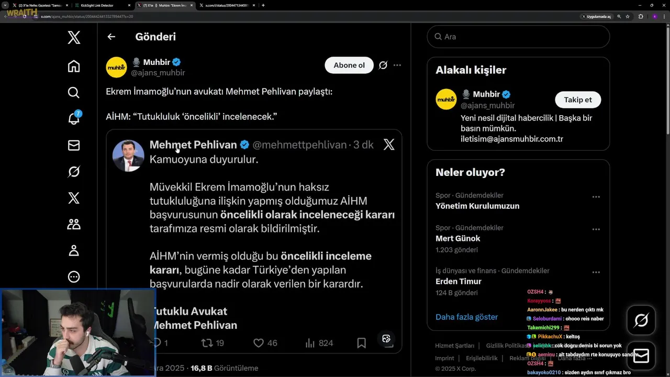Open Muhbir avatar in Alakalı kişiler
670x377 pixels.
[446, 99]
